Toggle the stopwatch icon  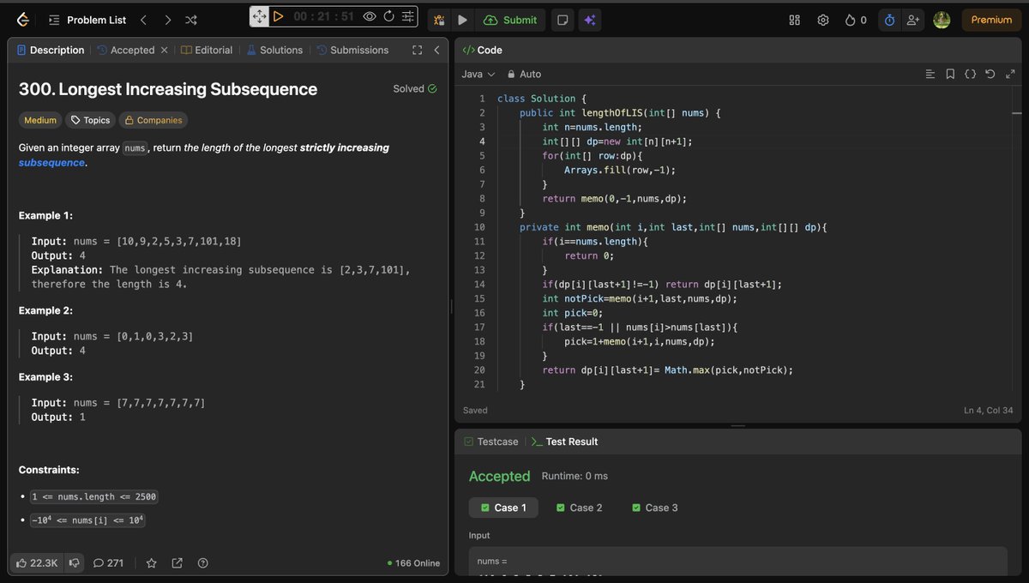(x=889, y=20)
